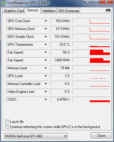This screenshot has width=114, height=142.
Task: Select the MSI Giveaway tab
Action: tap(69, 11)
